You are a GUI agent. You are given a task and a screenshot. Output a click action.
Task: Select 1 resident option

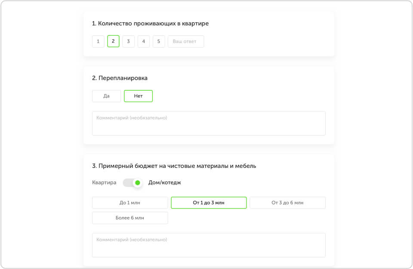tap(98, 41)
